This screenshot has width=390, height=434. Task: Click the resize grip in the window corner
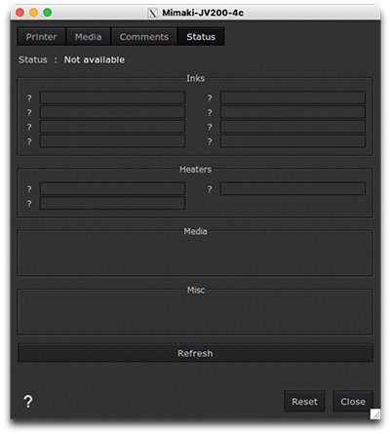pyautogui.click(x=375, y=414)
